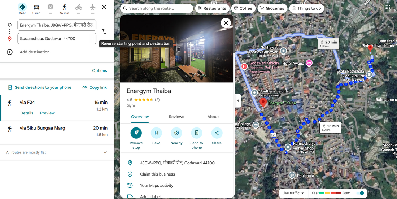Open Details for via F24 route
Image resolution: width=397 pixels, height=199 pixels.
(x=27, y=113)
